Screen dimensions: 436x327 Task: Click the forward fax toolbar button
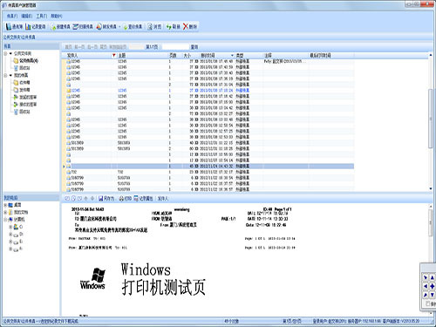click(x=106, y=27)
